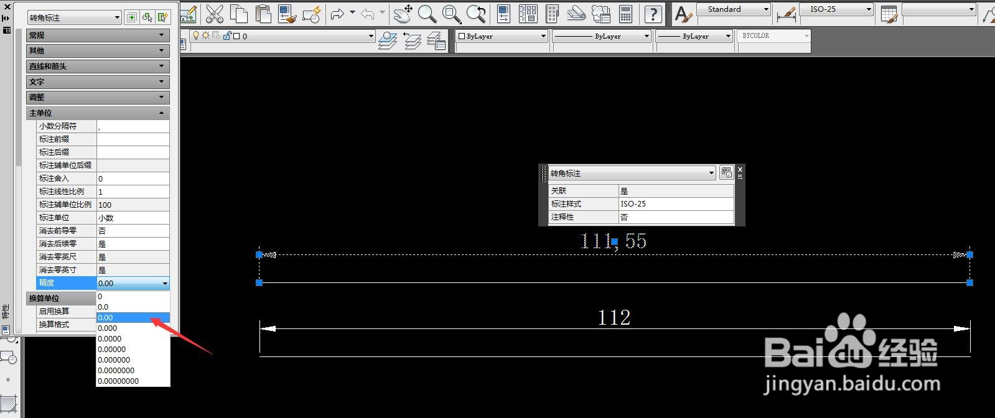Open Properties palette icon in toolbar

point(503,14)
